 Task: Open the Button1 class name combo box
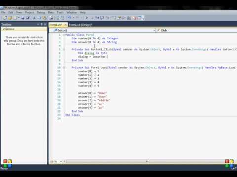coord(102,30)
